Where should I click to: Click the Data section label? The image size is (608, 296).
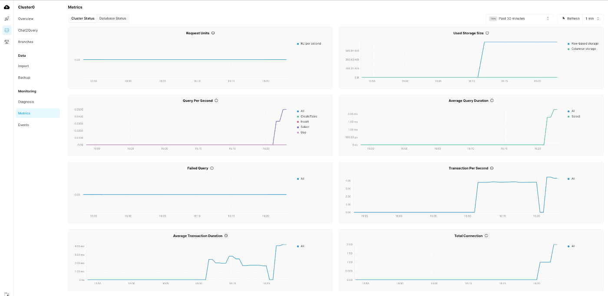tap(22, 55)
